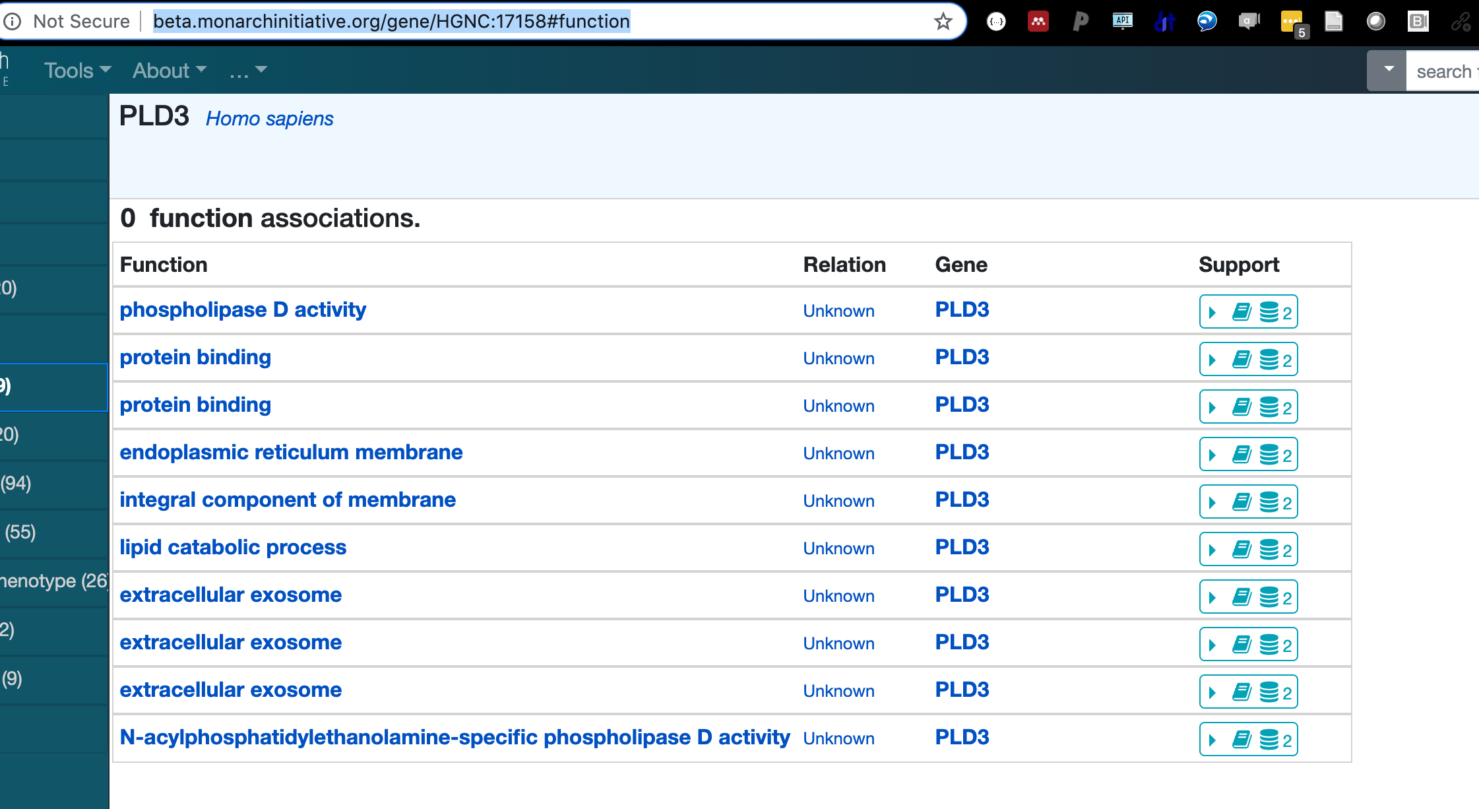Open the Tools menu
The width and height of the screenshot is (1479, 809).
coord(77,70)
